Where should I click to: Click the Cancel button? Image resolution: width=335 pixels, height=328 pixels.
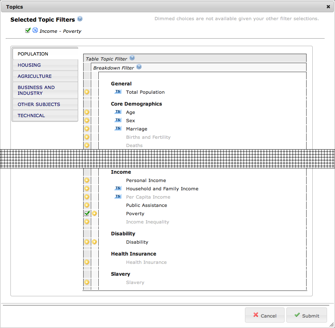tap(265, 315)
